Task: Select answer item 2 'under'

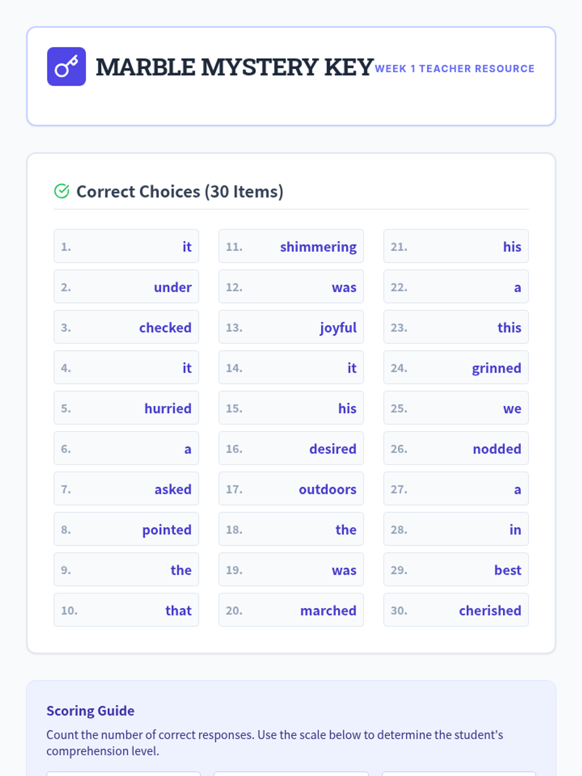Action: click(x=126, y=287)
